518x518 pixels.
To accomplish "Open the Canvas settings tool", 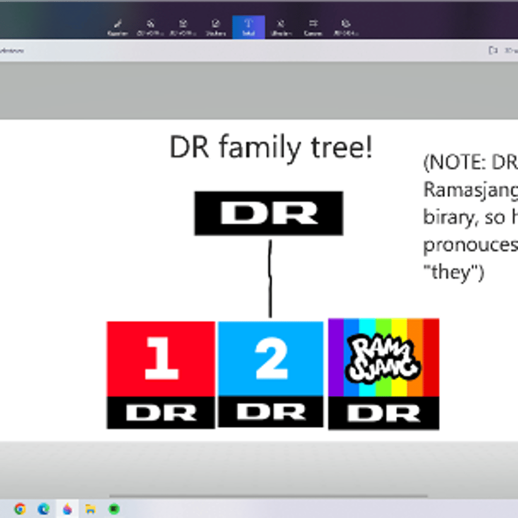I will 313,28.
